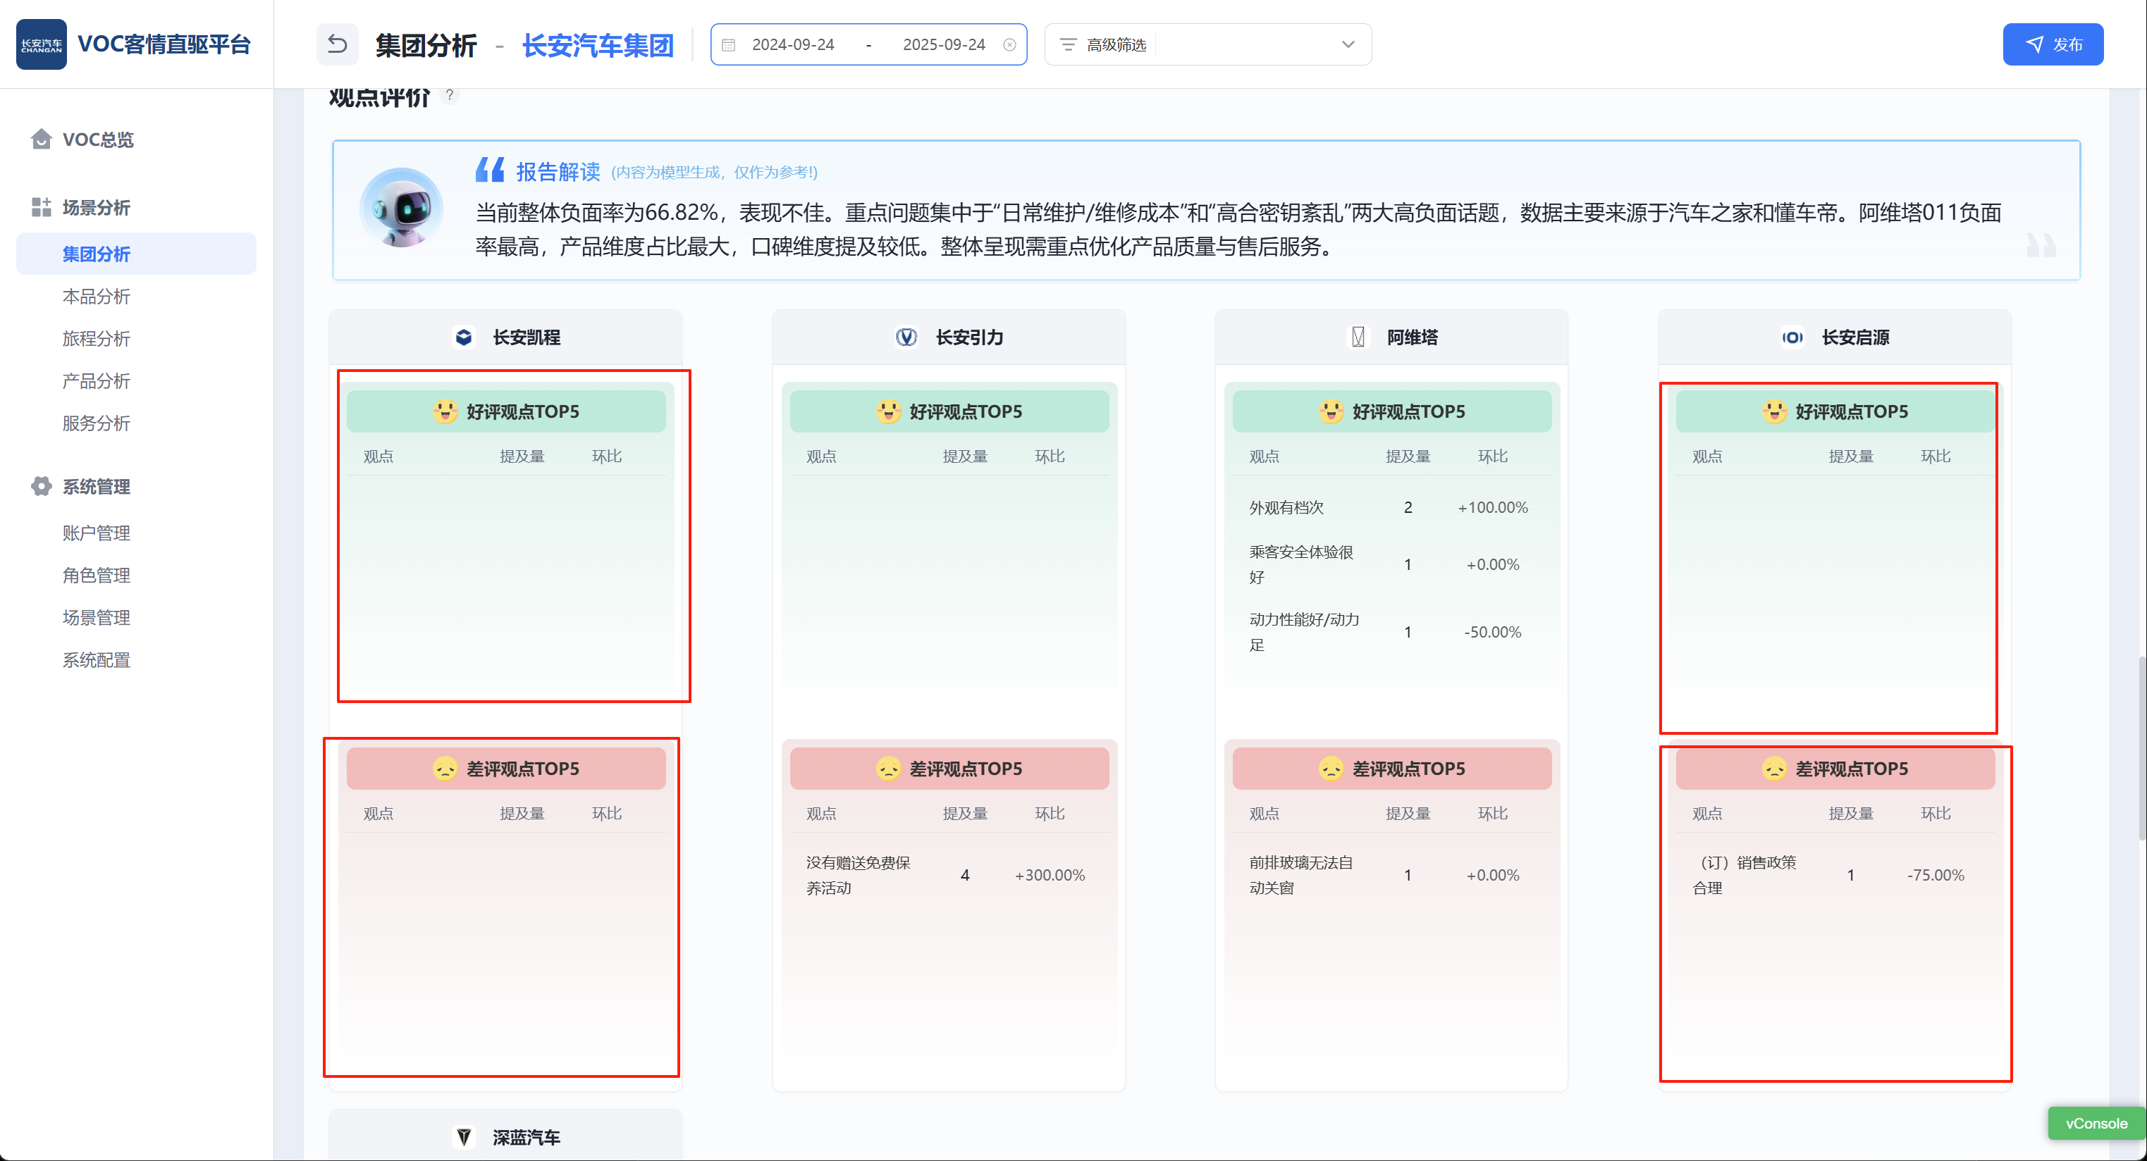
Task: Collapse the 场景分析 menu group
Action: coord(96,207)
